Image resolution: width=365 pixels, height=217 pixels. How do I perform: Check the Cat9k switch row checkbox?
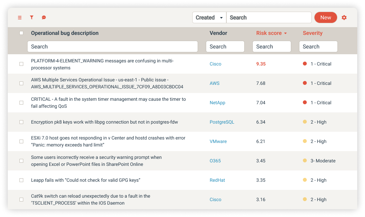(21, 200)
